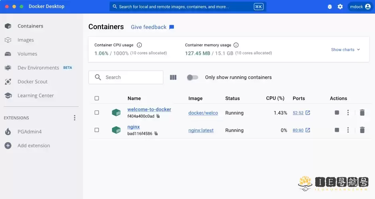Open the nginx:latest image link
Viewport: 375px width, 199px height.
point(201,130)
